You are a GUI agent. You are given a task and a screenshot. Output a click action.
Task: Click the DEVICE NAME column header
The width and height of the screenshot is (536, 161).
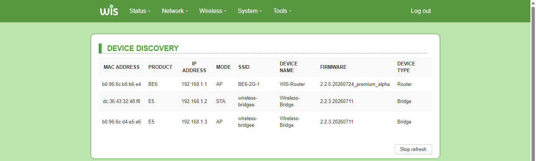click(289, 67)
